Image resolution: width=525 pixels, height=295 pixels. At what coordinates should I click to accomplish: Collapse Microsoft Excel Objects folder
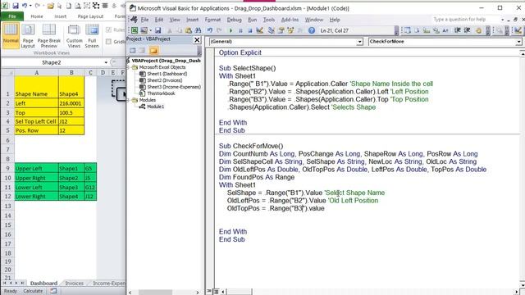coord(129,67)
